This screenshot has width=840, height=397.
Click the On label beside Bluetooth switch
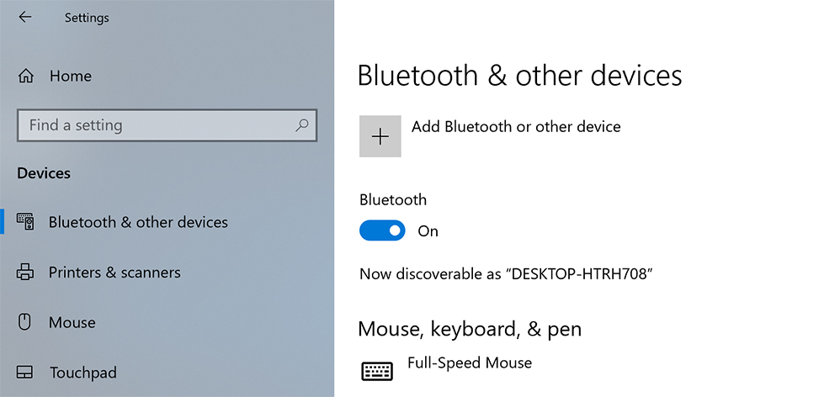click(x=428, y=231)
